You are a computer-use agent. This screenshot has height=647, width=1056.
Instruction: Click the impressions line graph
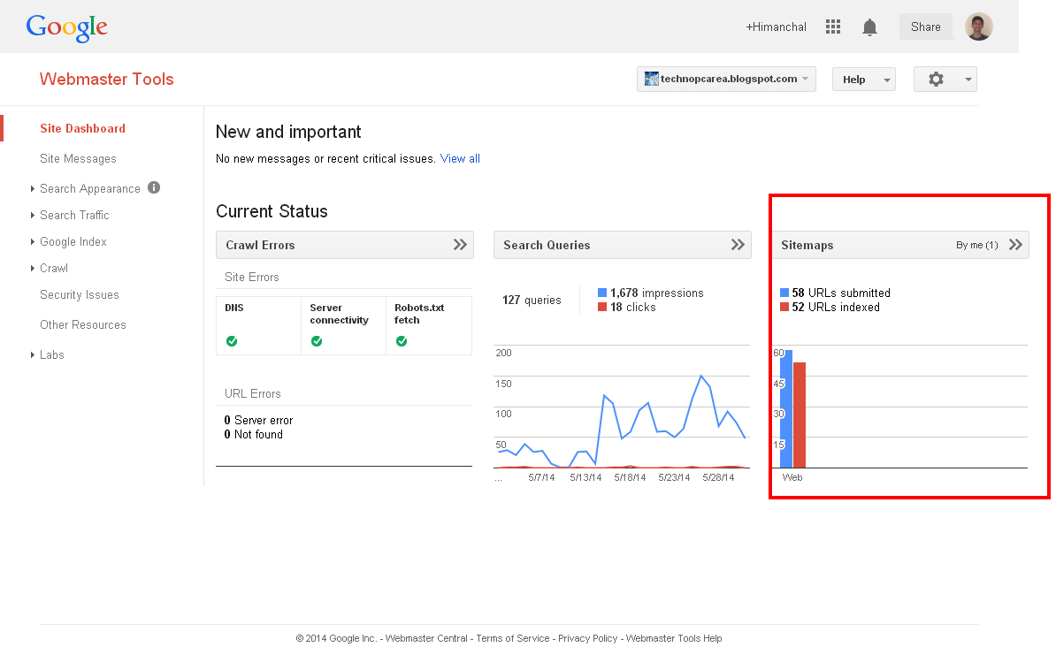pyautogui.click(x=622, y=421)
